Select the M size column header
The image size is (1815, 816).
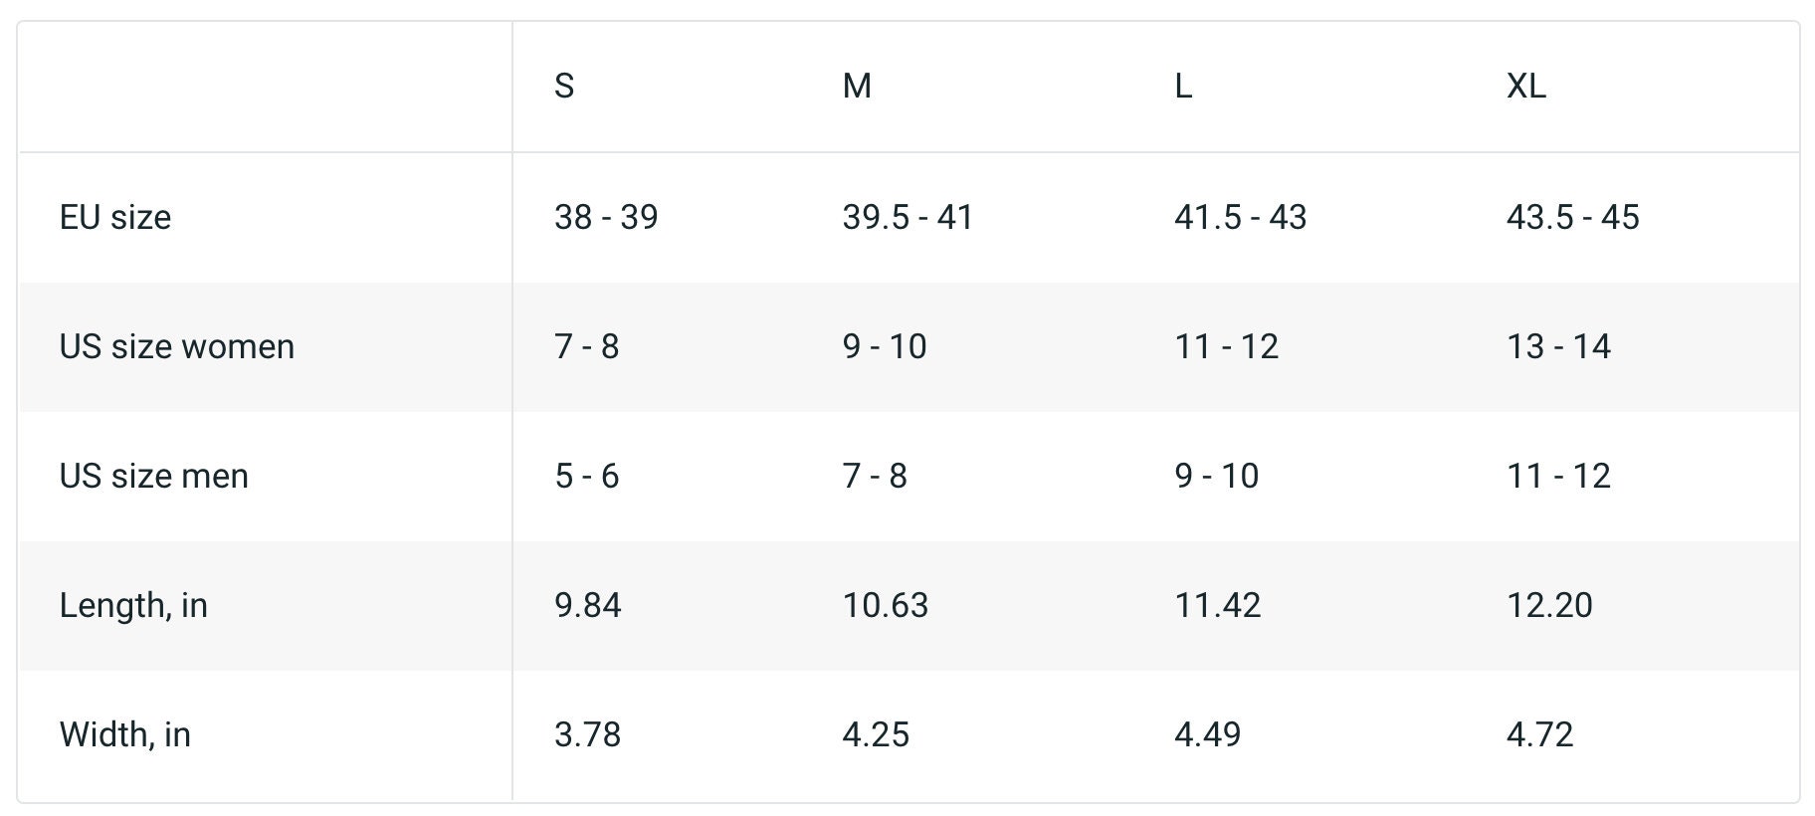click(x=857, y=87)
